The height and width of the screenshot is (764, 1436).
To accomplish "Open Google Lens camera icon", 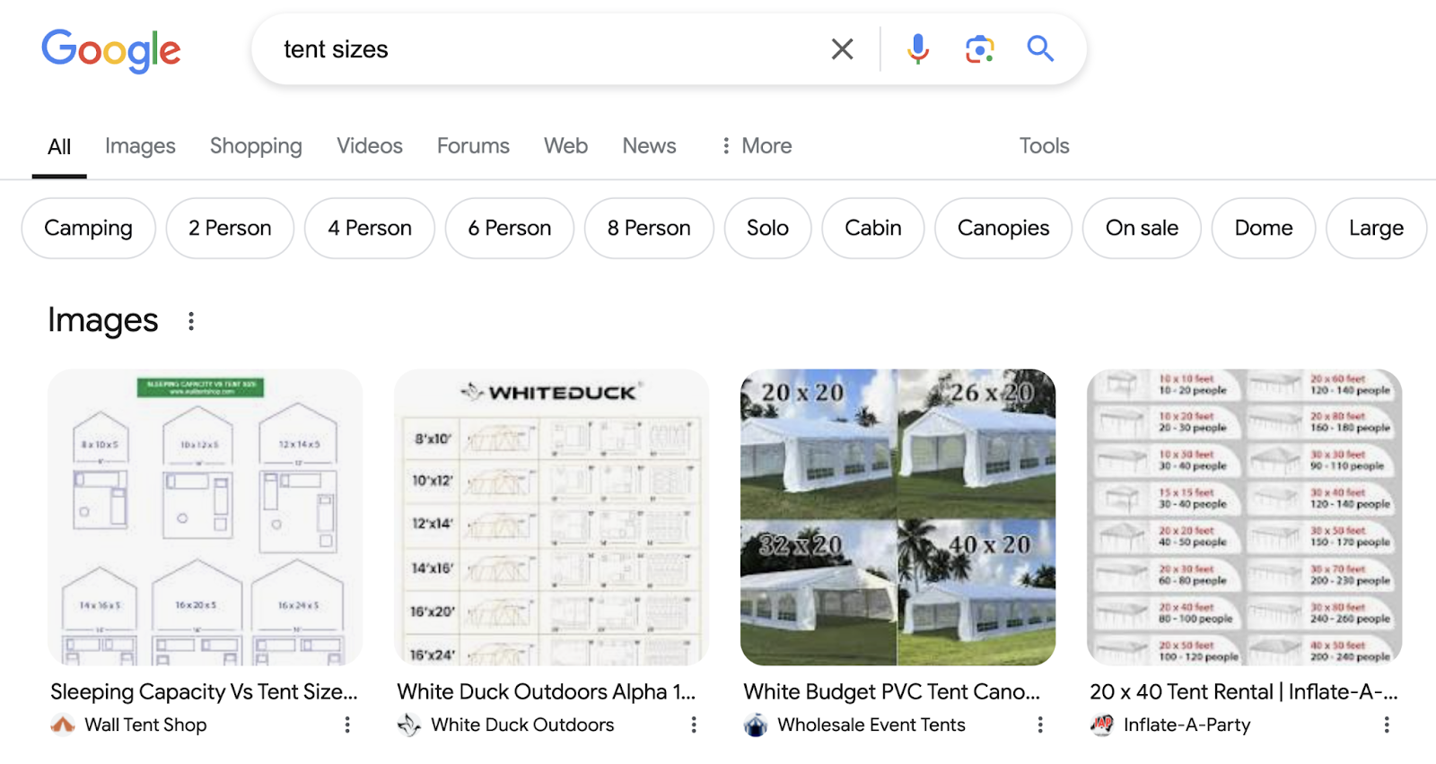I will (x=978, y=49).
